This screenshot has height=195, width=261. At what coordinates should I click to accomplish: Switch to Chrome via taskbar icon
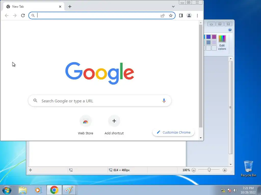(54, 190)
